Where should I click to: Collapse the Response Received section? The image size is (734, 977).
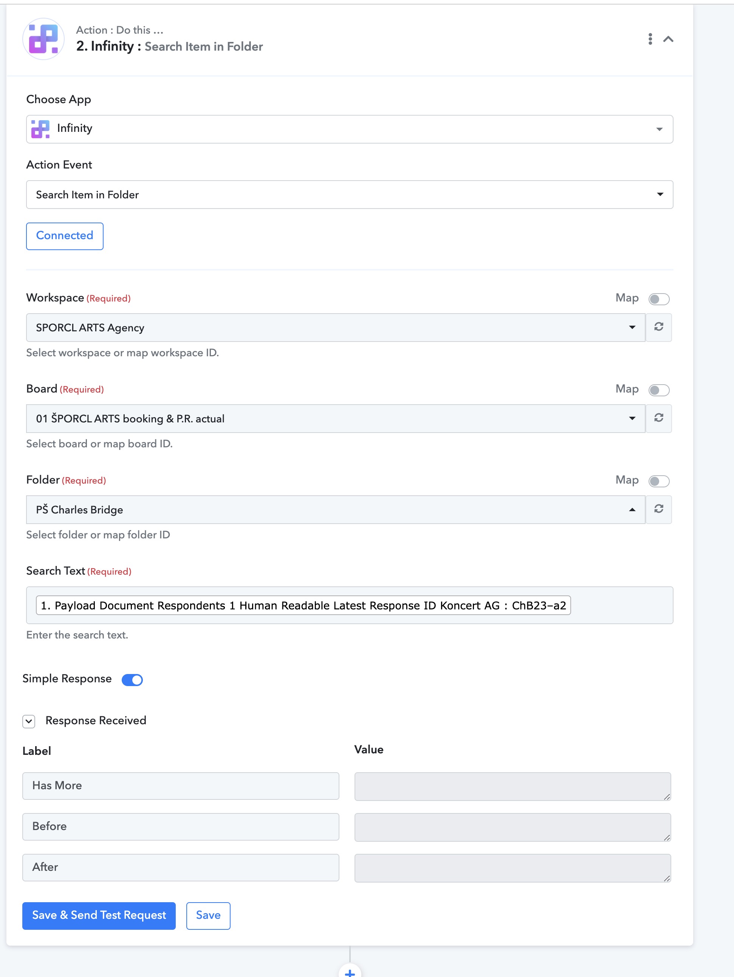click(29, 721)
